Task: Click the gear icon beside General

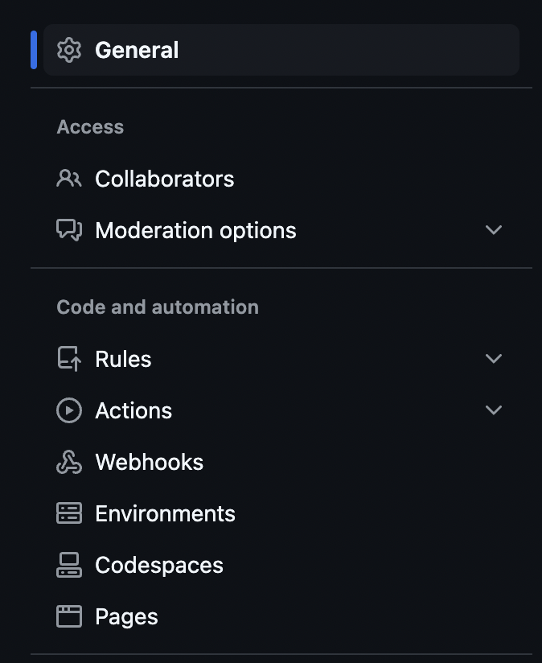Action: point(69,50)
